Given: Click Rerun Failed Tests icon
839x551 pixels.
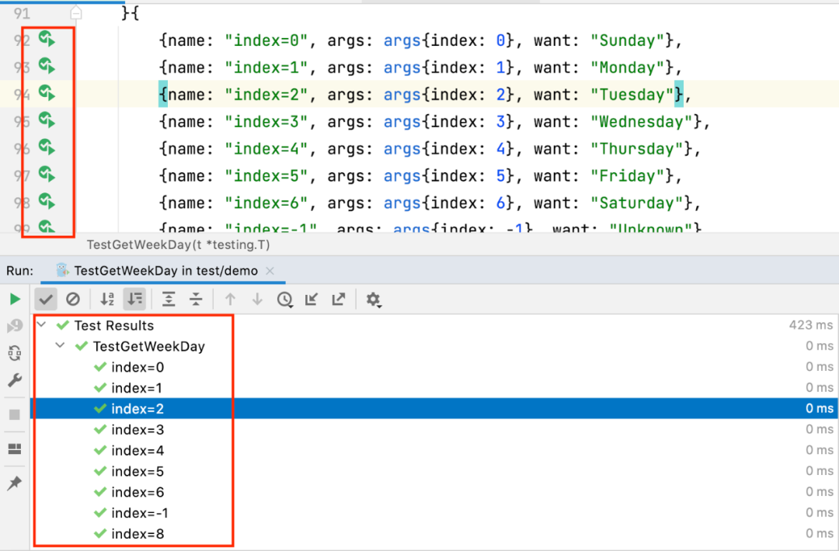Looking at the screenshot, I should [x=15, y=326].
